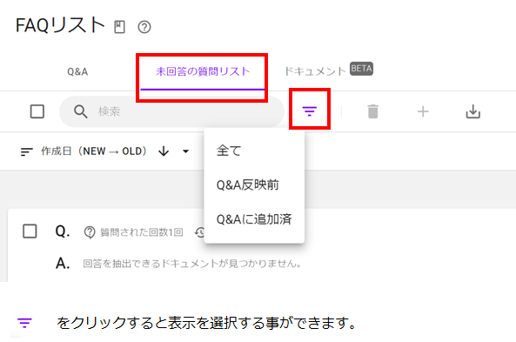This screenshot has height=342, width=516.
Task: Click the download icon
Action: point(472,111)
